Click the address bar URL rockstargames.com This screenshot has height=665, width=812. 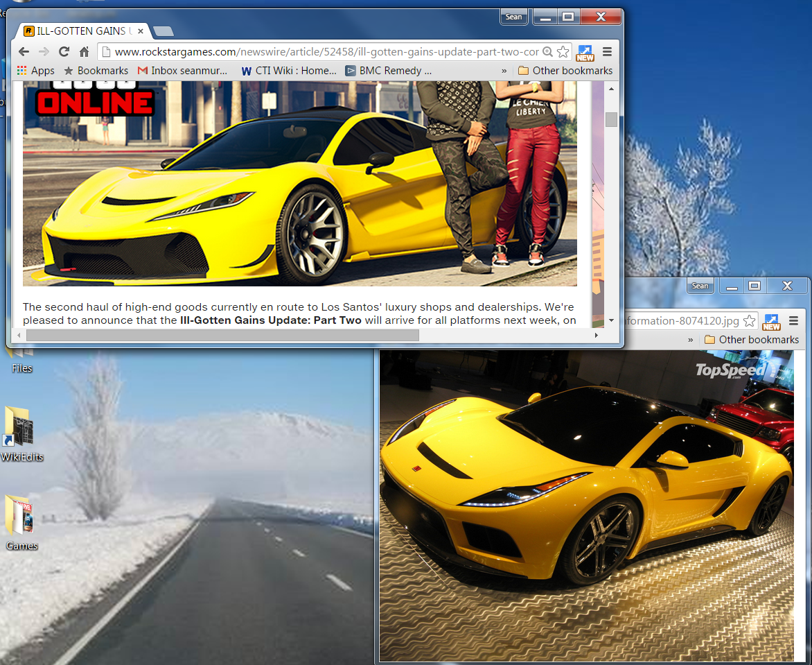pos(326,52)
